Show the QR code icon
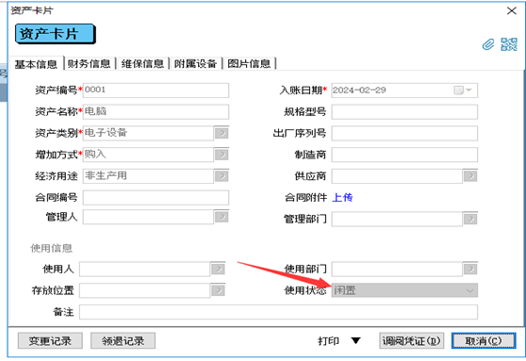This screenshot has height=361, width=526. pos(509,44)
